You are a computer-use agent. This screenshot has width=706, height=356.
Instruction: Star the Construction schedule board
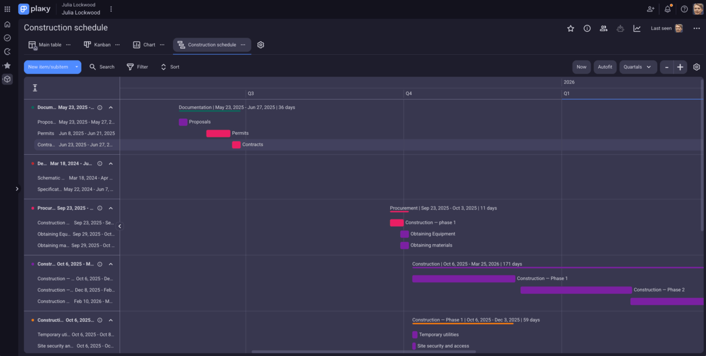point(570,28)
